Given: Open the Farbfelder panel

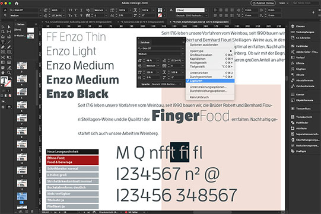Looking at the screenshot, I should tap(300, 46).
